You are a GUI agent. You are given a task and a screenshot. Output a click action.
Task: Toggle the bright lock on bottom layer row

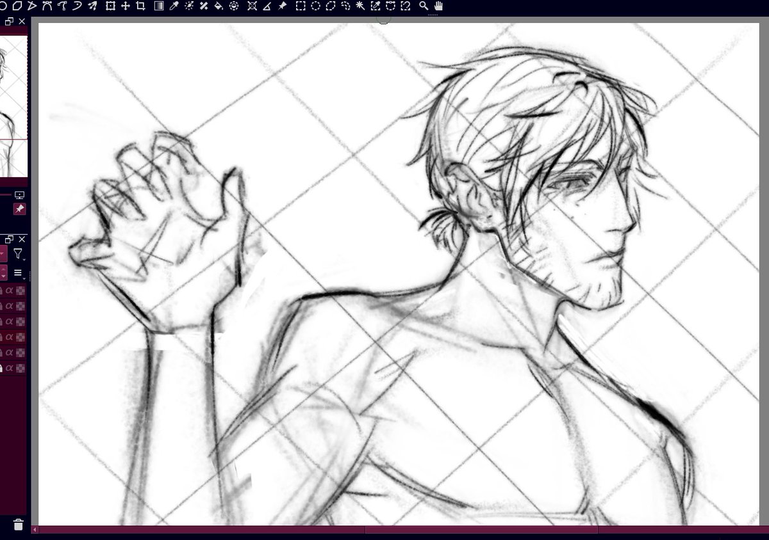point(1,368)
